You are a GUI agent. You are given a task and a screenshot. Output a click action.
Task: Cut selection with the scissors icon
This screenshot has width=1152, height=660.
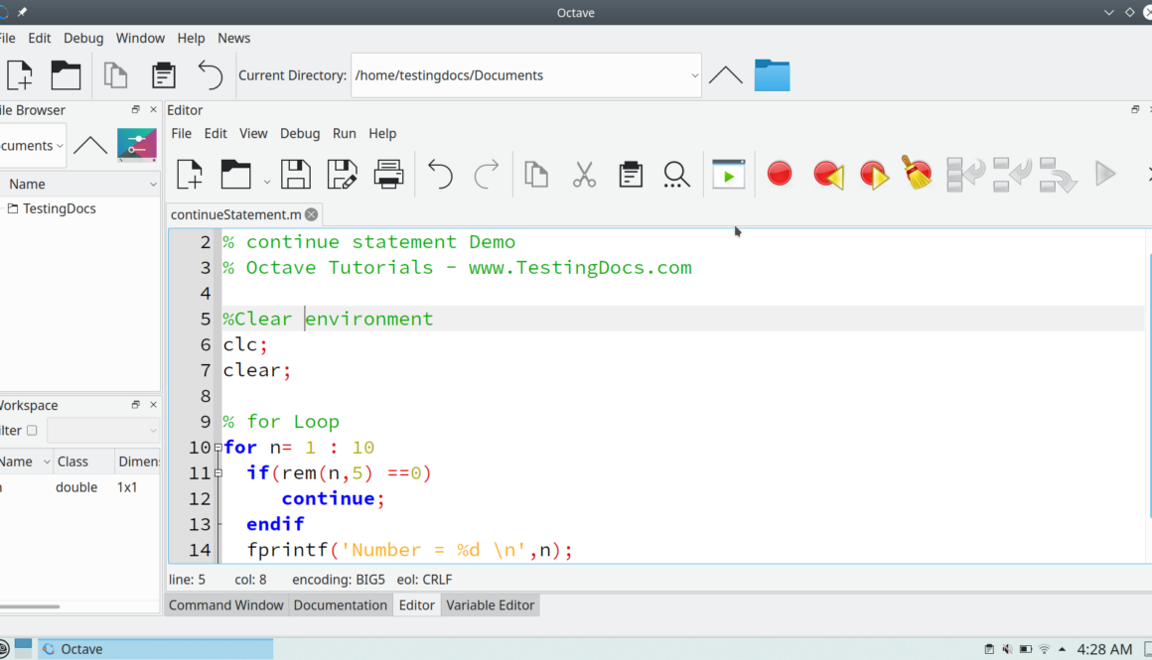[x=584, y=175]
